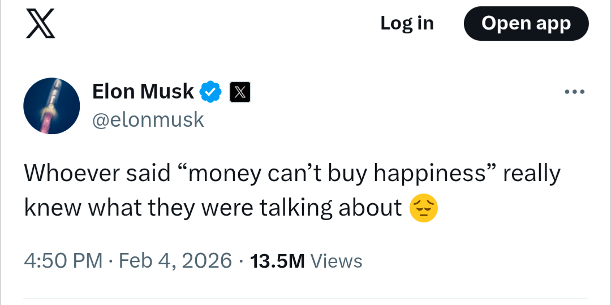Click the 4:50 PM timestamp

click(x=63, y=261)
